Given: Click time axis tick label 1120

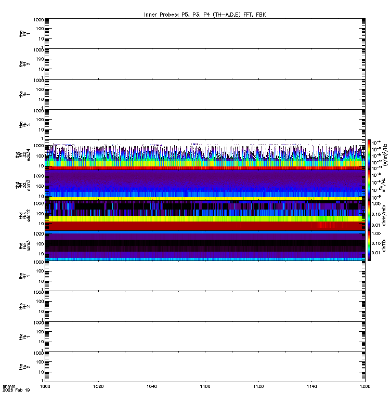Looking at the screenshot, I should (258, 386).
